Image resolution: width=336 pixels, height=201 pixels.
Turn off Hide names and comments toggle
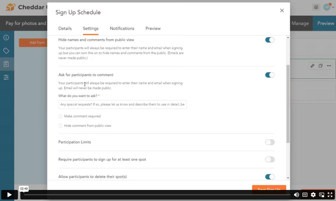(x=270, y=40)
